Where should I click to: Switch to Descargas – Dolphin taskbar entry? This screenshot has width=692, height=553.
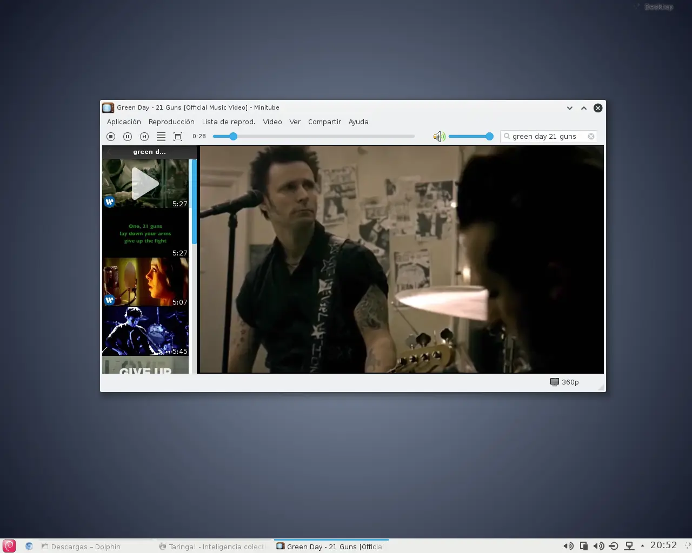tap(96, 547)
